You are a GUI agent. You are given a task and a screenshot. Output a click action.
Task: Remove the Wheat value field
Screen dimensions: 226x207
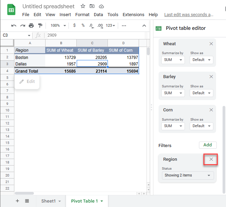click(211, 44)
